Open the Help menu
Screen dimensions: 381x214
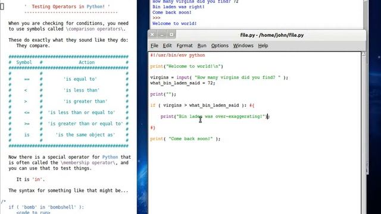click(x=263, y=46)
